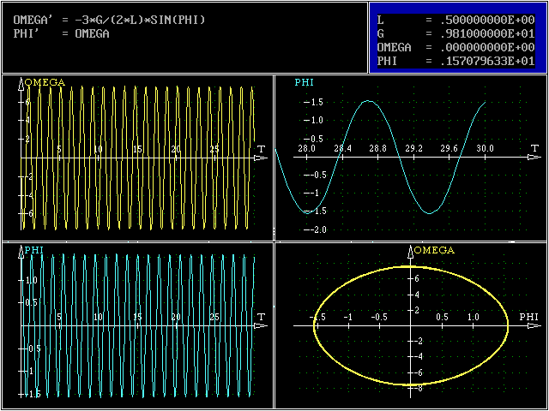The width and height of the screenshot is (549, 411).
Task: Click PHI title label in top-right plot
Action: pyautogui.click(x=304, y=82)
